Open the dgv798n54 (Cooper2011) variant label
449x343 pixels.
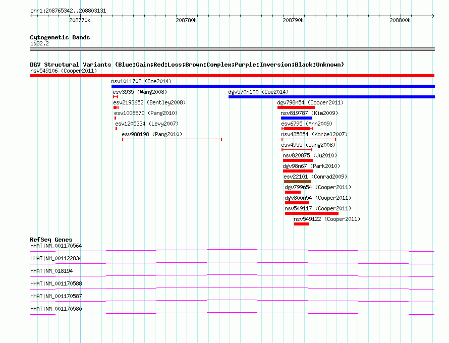(x=310, y=102)
